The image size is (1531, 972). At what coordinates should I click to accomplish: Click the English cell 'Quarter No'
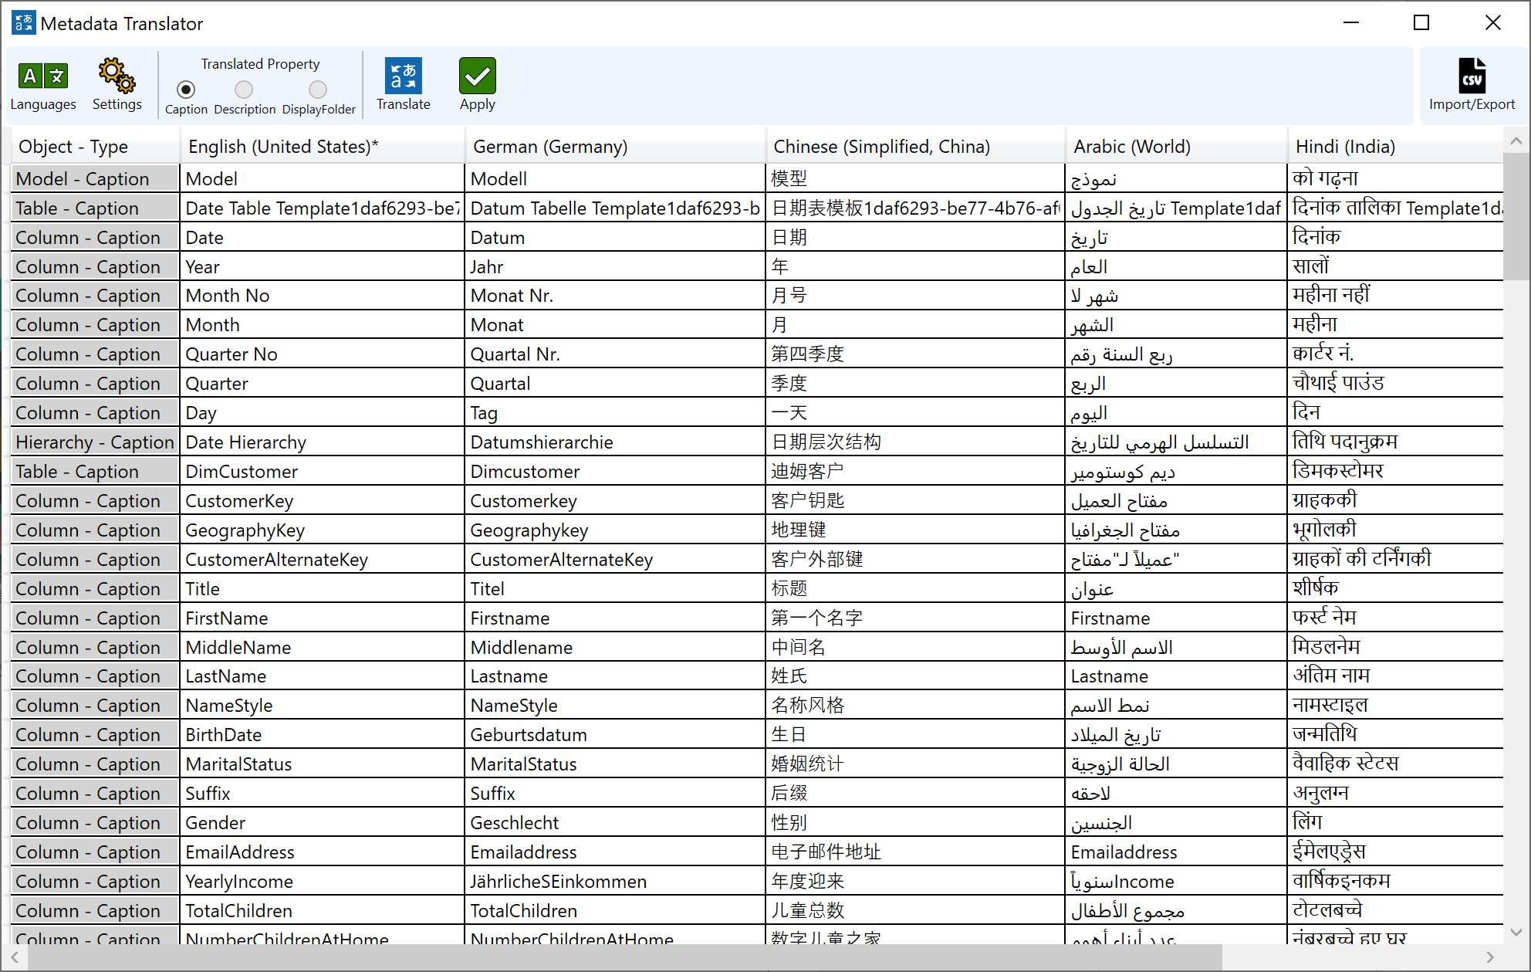(323, 354)
